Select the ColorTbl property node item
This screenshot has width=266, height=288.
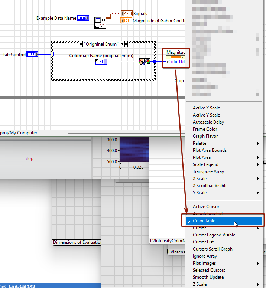[x=176, y=62]
